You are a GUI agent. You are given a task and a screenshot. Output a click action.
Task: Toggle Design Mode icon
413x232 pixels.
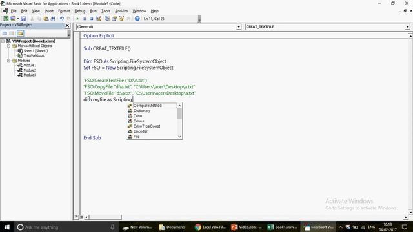[99, 19]
